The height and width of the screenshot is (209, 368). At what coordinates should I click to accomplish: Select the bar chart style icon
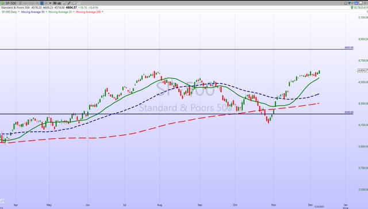59,3
